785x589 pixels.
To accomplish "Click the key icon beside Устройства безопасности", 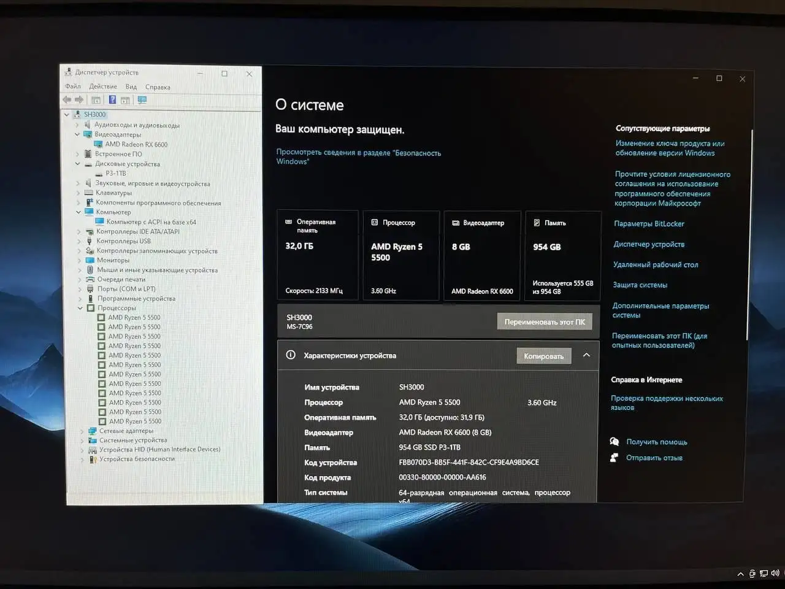I will (93, 459).
